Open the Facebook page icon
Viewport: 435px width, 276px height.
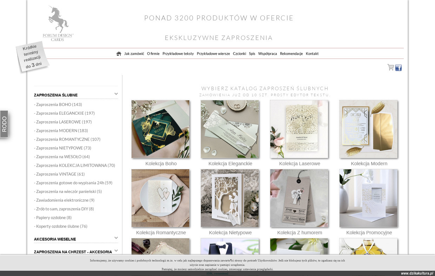(399, 68)
